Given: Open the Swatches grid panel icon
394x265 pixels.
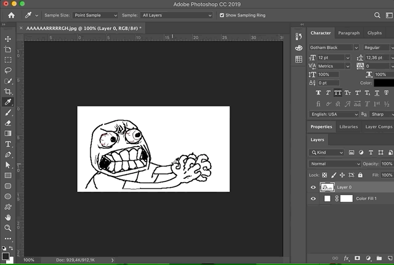Looking at the screenshot, I should point(299,59).
